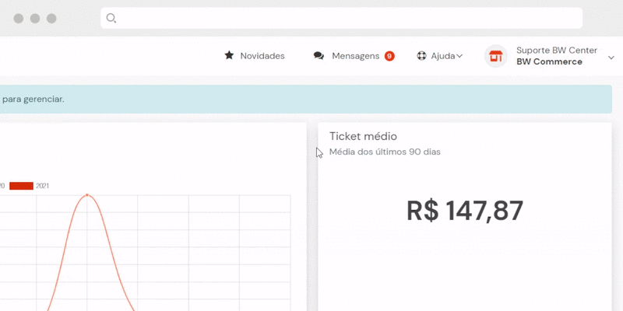Screen dimensions: 623x311
Task: Click the peak point of the chart line
Action: (x=87, y=195)
